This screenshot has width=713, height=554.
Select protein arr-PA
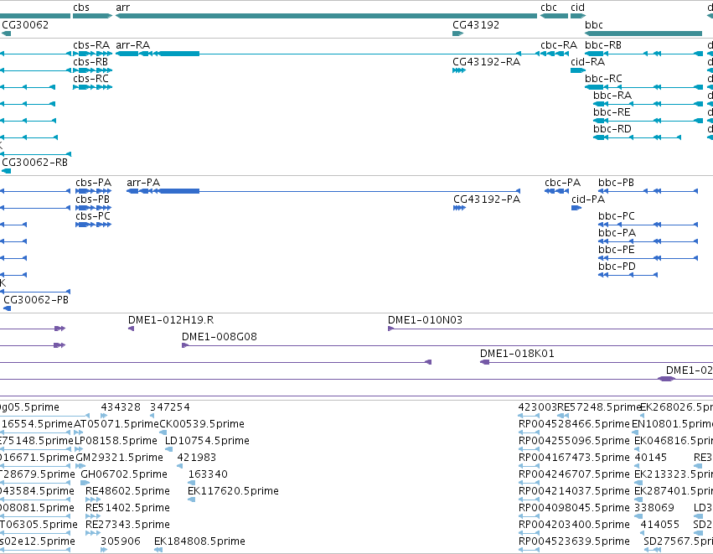tap(323, 191)
